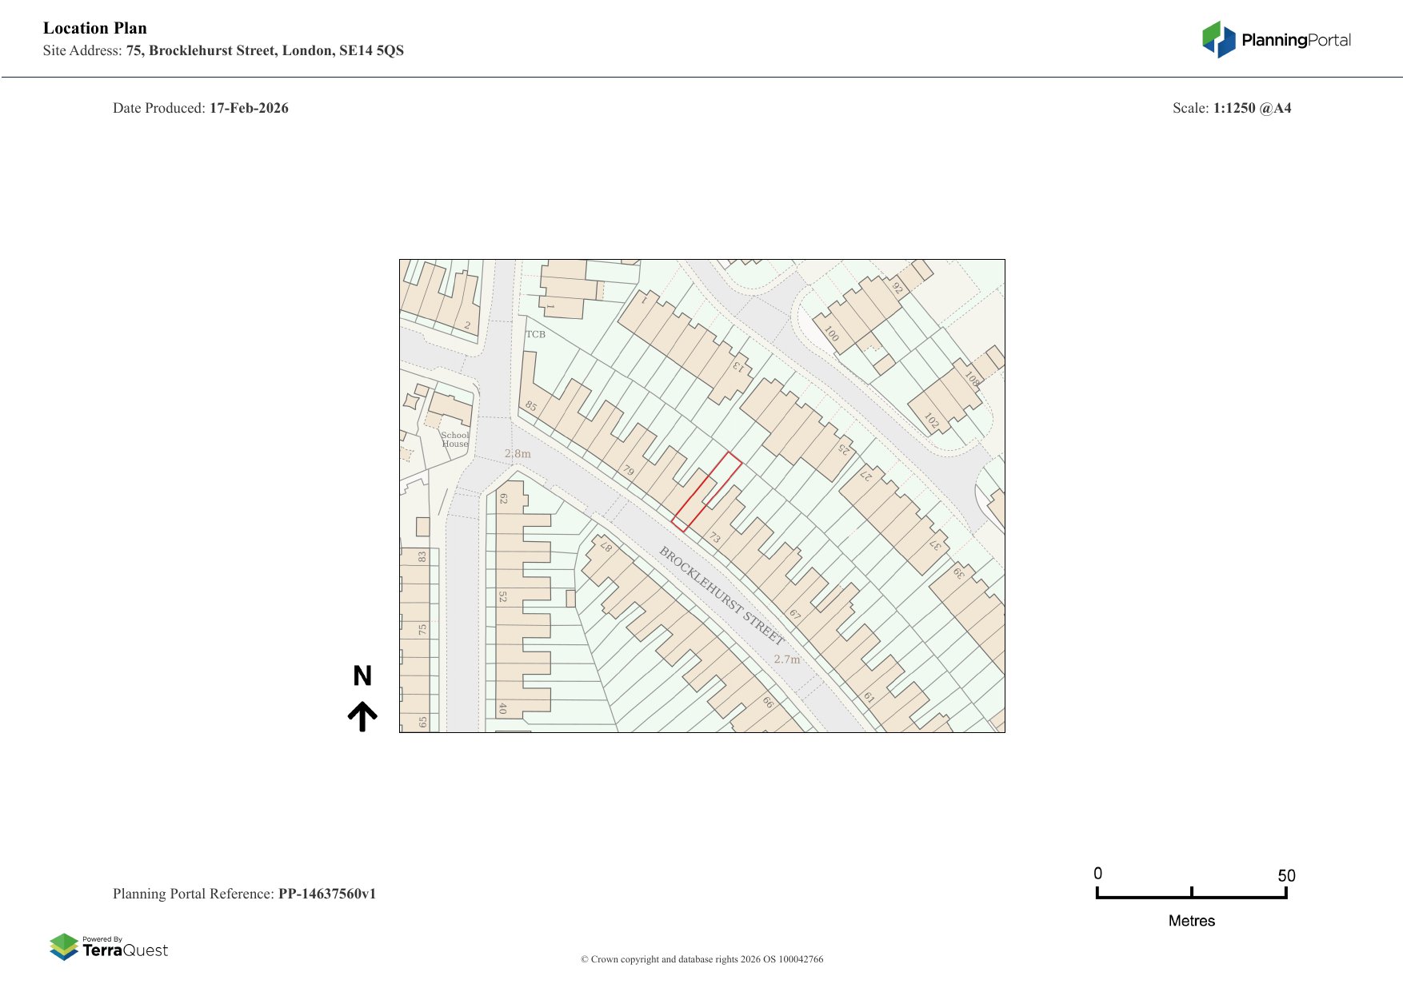
Task: Click the scale bar line
Action: [1191, 897]
